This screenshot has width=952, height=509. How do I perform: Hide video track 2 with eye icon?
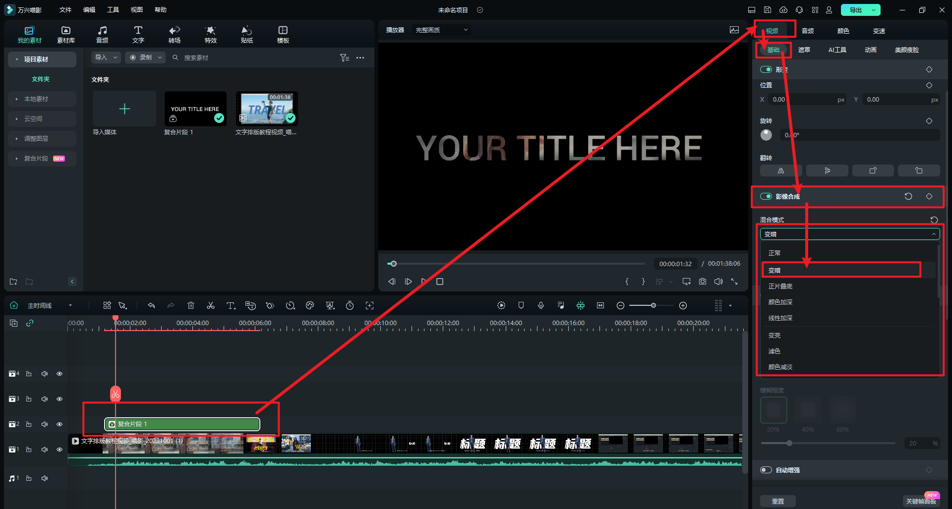click(59, 424)
